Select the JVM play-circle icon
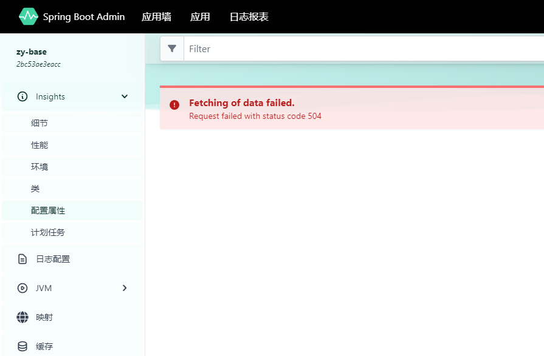 [x=21, y=288]
